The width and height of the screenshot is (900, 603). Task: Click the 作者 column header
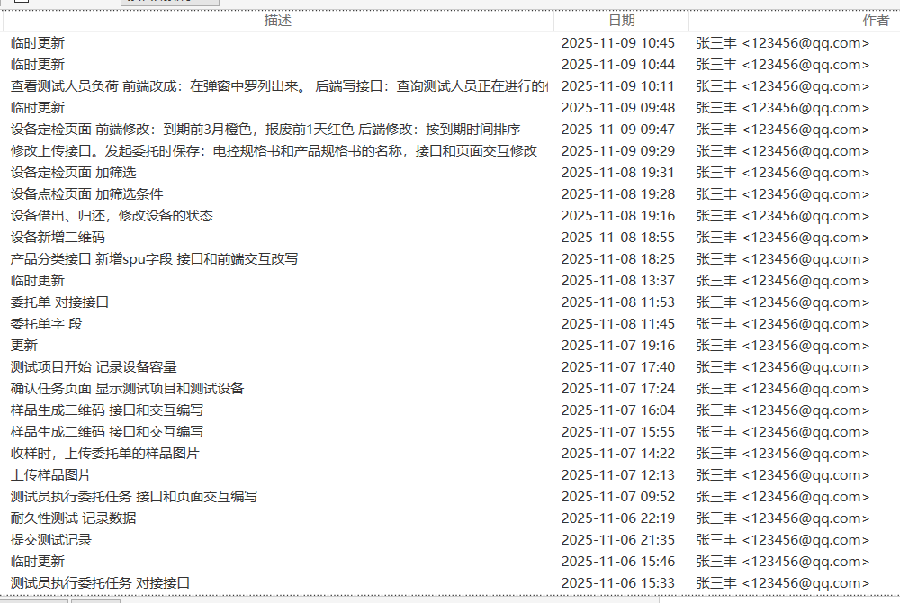[x=875, y=21]
